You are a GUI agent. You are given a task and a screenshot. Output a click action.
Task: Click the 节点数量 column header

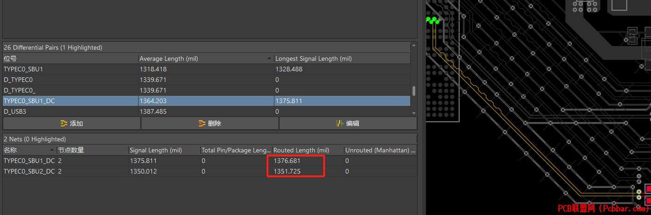[x=92, y=150]
